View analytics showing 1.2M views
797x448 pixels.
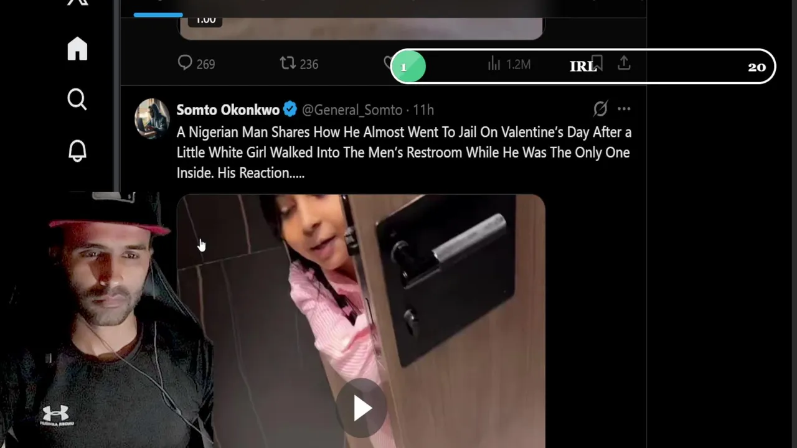pyautogui.click(x=509, y=63)
